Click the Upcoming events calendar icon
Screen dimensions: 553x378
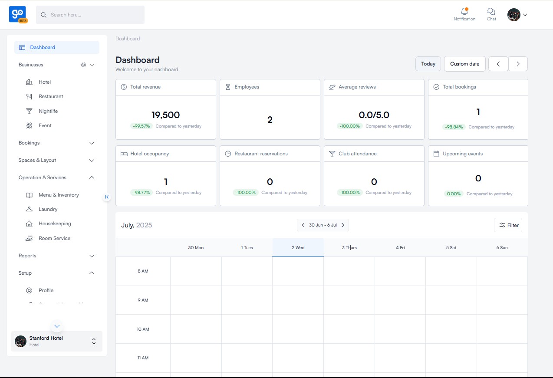click(436, 154)
